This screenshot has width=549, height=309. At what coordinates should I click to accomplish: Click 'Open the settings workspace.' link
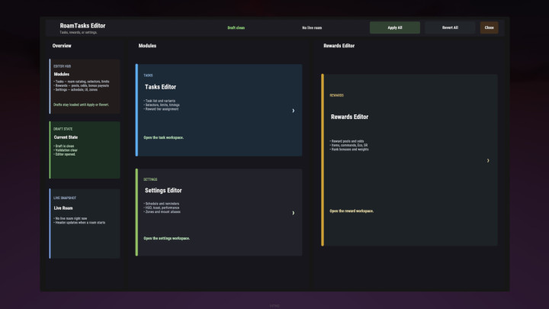click(167, 238)
